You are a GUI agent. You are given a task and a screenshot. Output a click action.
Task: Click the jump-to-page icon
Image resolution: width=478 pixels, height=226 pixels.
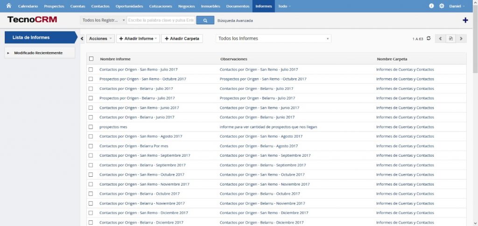pos(450,39)
